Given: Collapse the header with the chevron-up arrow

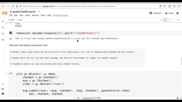Looking at the screenshot, I should pyautogui.click(x=178, y=20).
